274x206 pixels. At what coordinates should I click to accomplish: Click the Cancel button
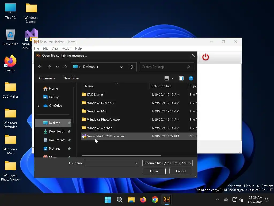(x=181, y=171)
